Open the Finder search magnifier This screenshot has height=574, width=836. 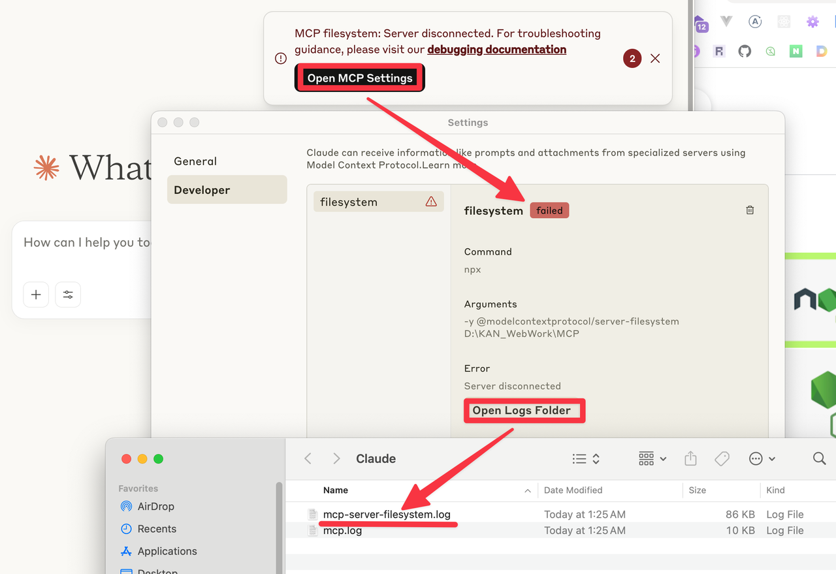(x=820, y=458)
